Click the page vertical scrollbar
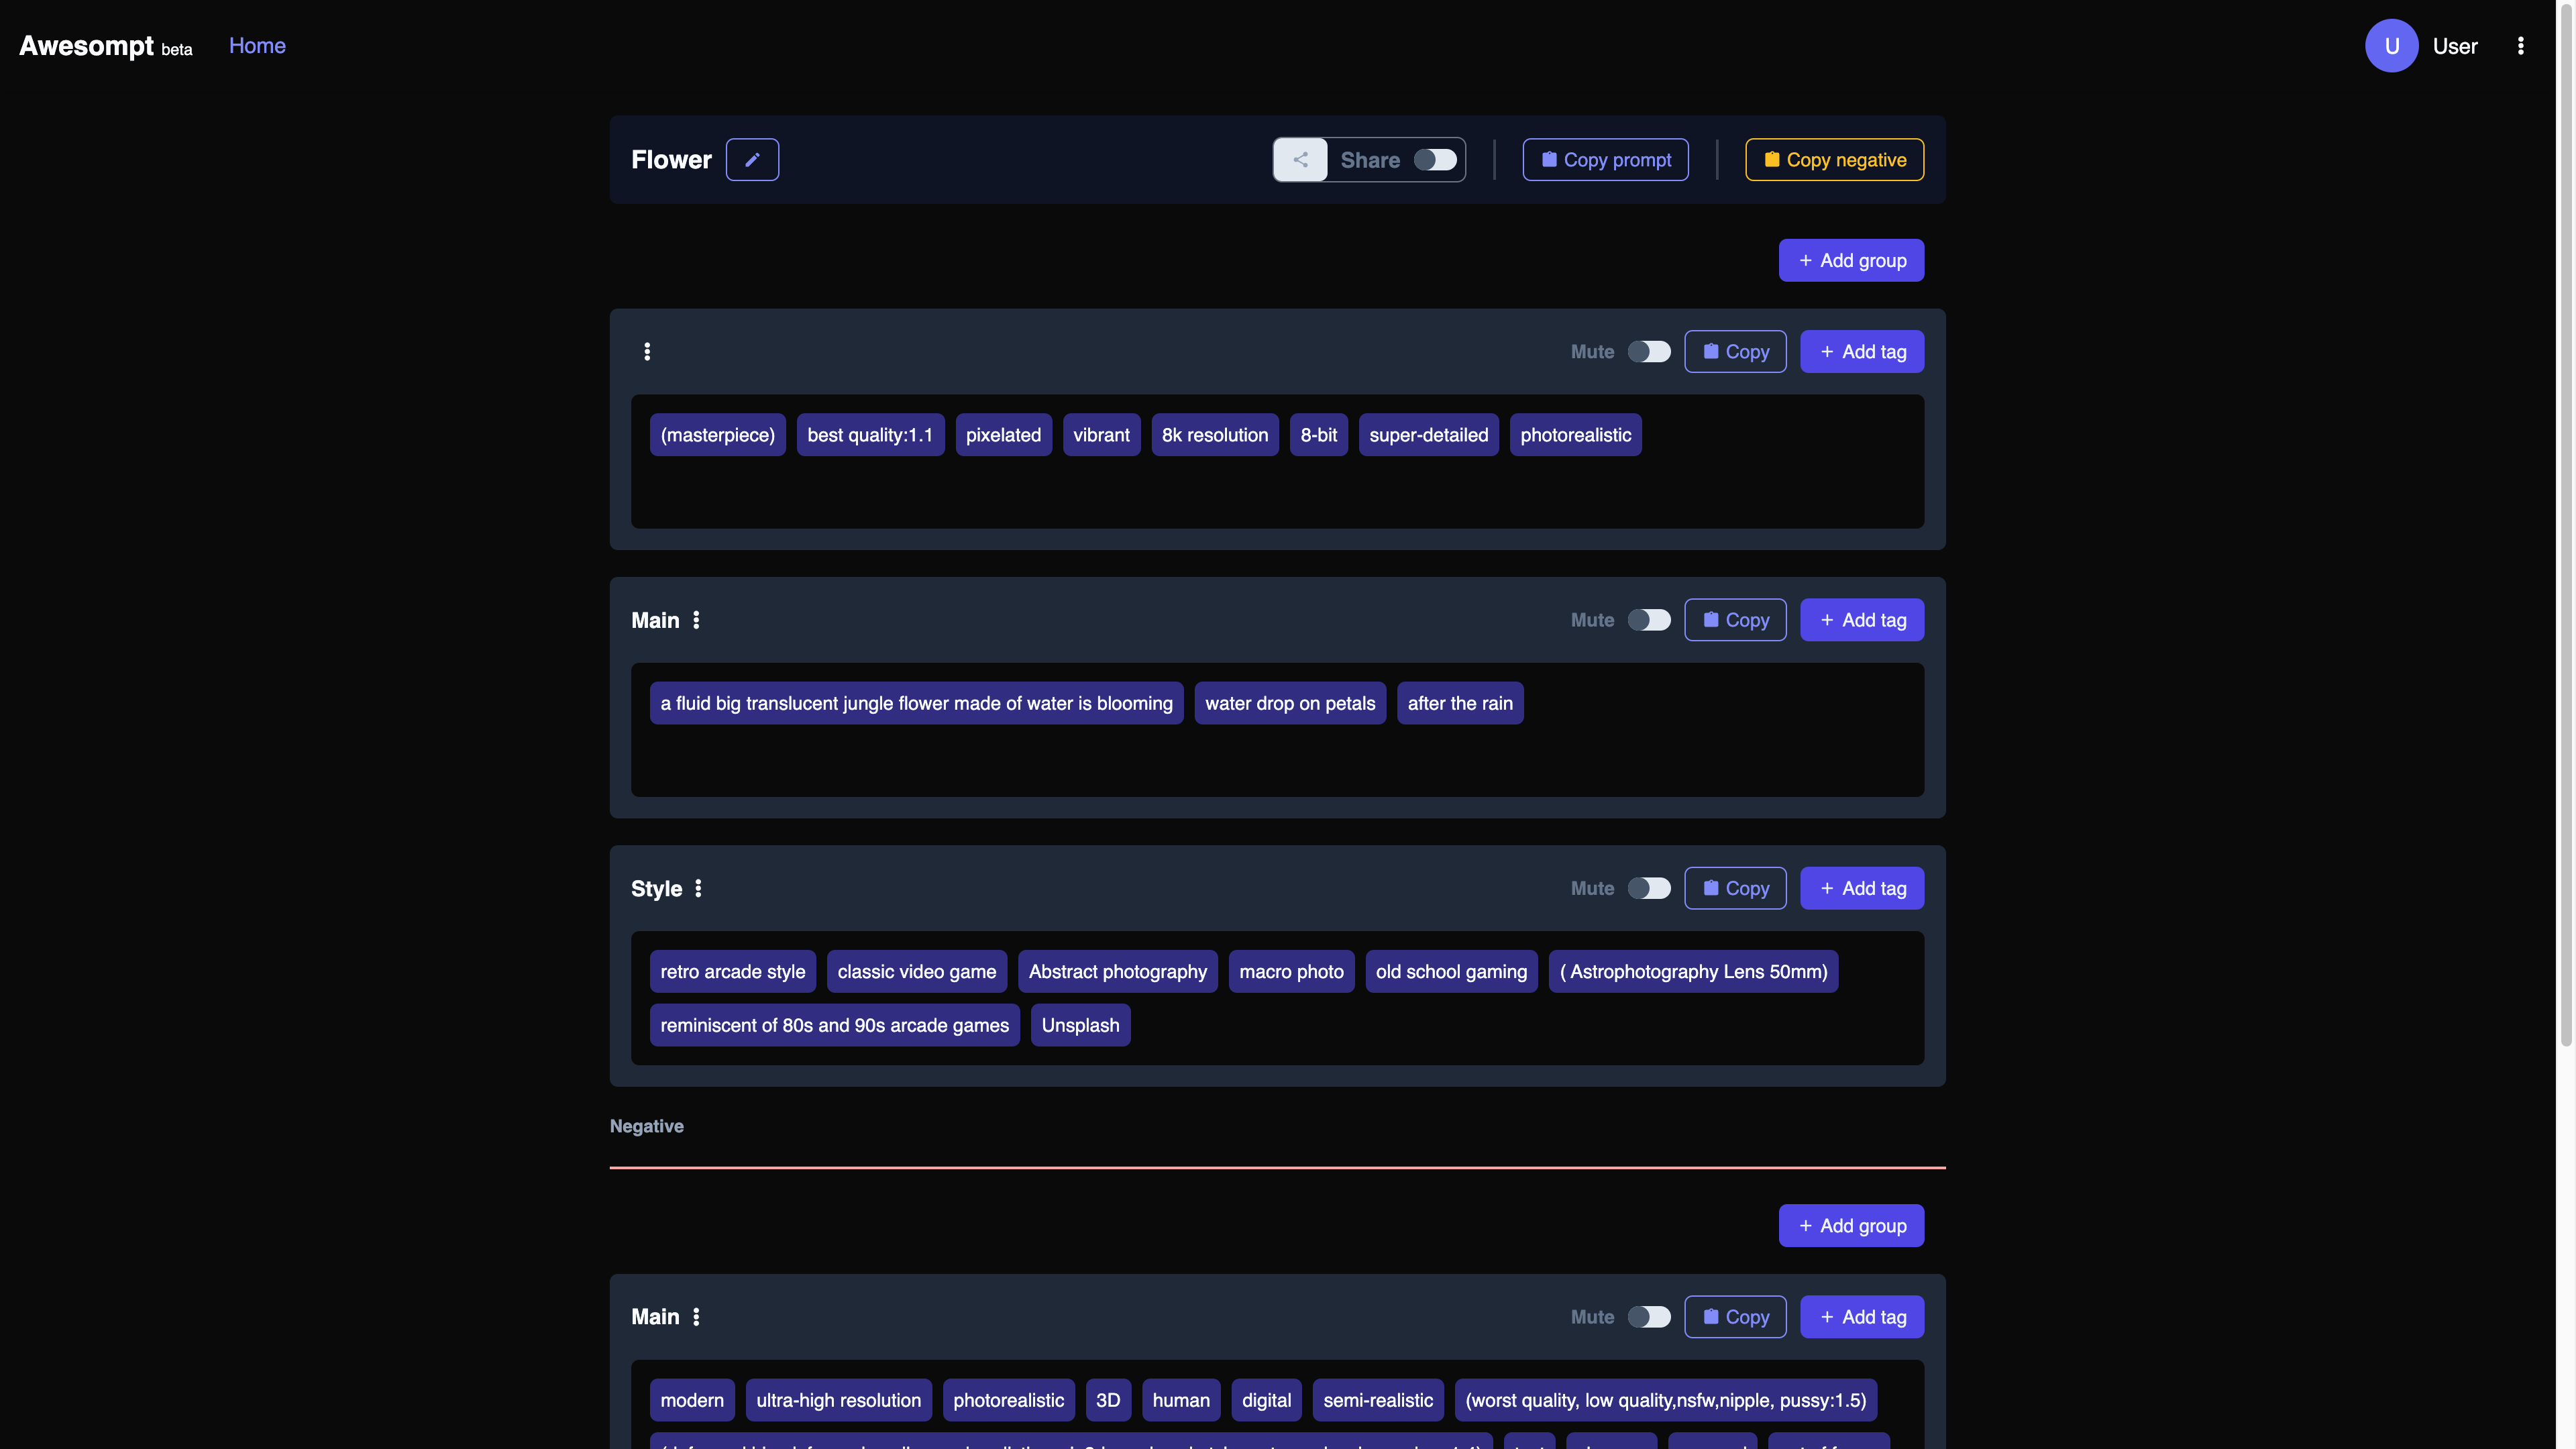2576x1449 pixels. point(2565,520)
